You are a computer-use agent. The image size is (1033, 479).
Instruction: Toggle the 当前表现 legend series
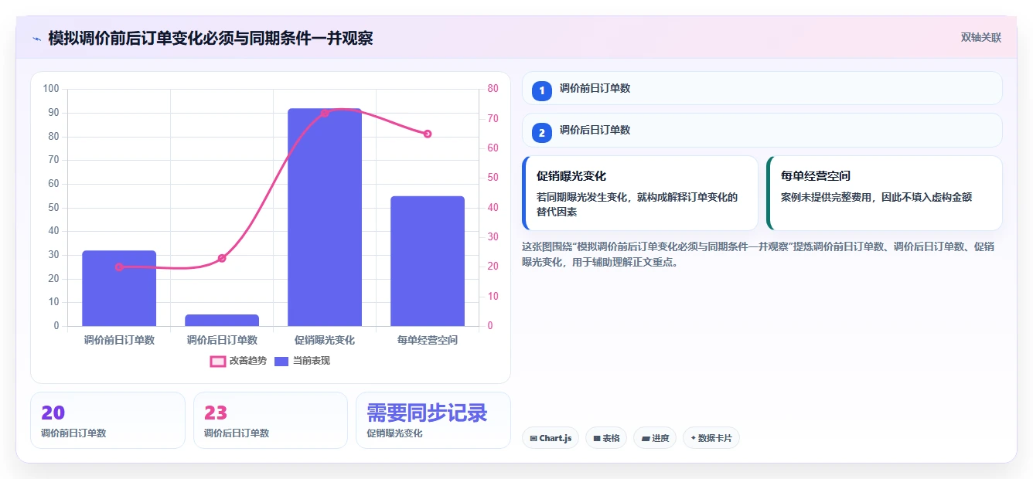tap(302, 361)
